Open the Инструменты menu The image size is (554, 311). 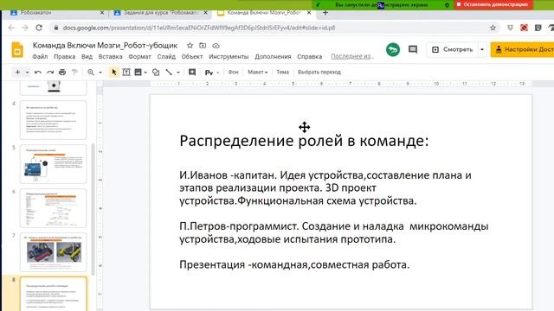229,56
